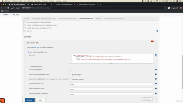Open the Job DSL API link
This screenshot has width=183, height=103.
[35, 47]
